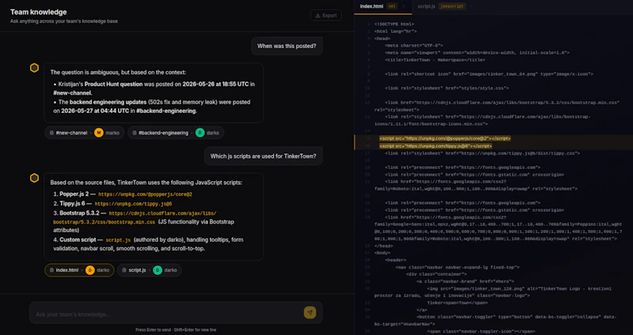The height and width of the screenshot is (335, 633).
Task: Click darko's orange avatar in index.html chip
Action: click(x=90, y=270)
